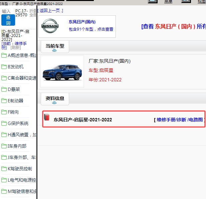206x199 pixels.
Task: Open the 东风日产(国内) manufacturer link
Action: (x=82, y=22)
